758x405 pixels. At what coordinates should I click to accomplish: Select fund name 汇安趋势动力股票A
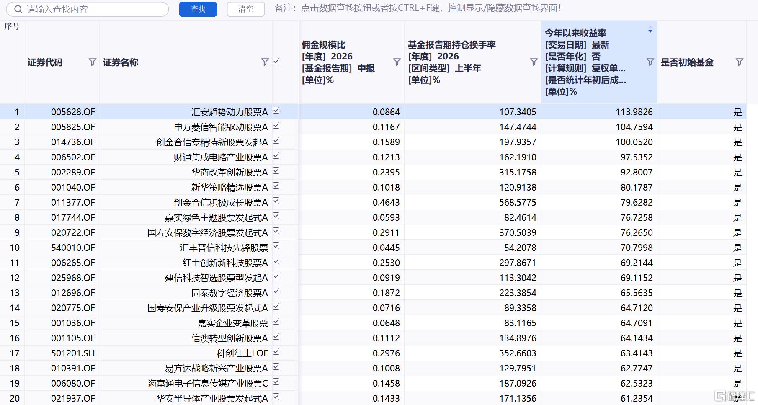click(229, 112)
